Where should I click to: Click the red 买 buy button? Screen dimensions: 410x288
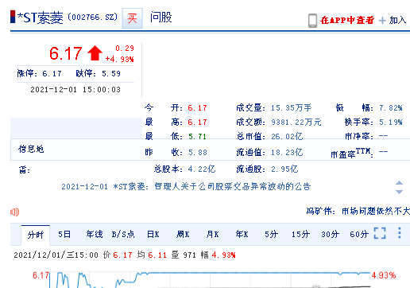(132, 18)
